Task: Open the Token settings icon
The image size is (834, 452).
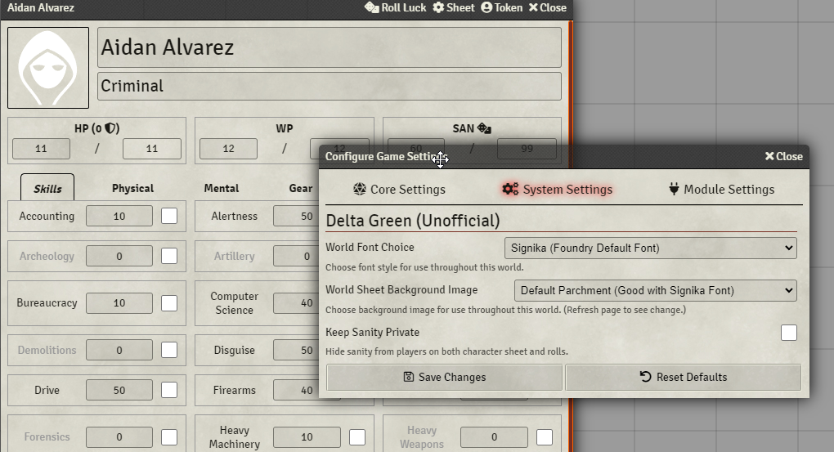Action: point(486,7)
